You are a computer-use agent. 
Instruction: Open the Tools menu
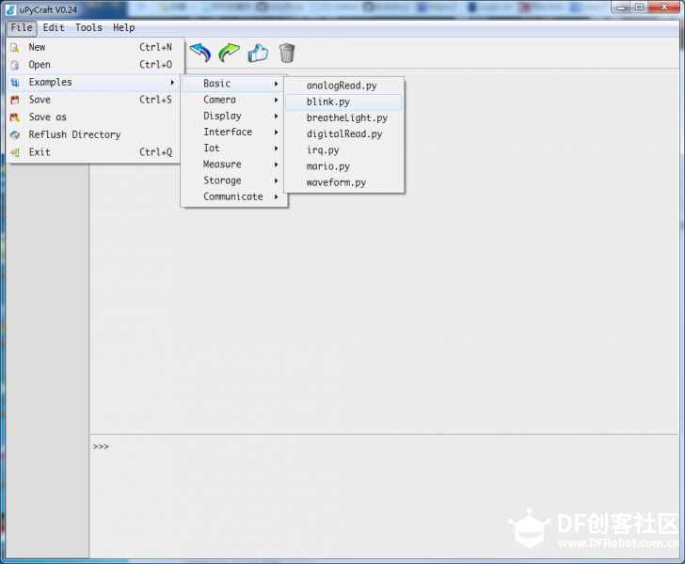tap(88, 27)
